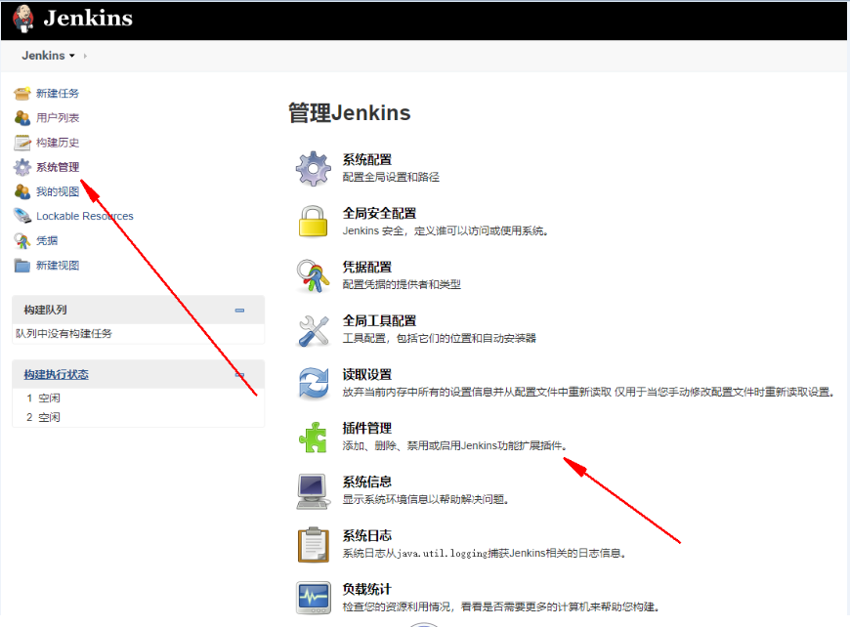Open 凭据配置

tap(367, 267)
